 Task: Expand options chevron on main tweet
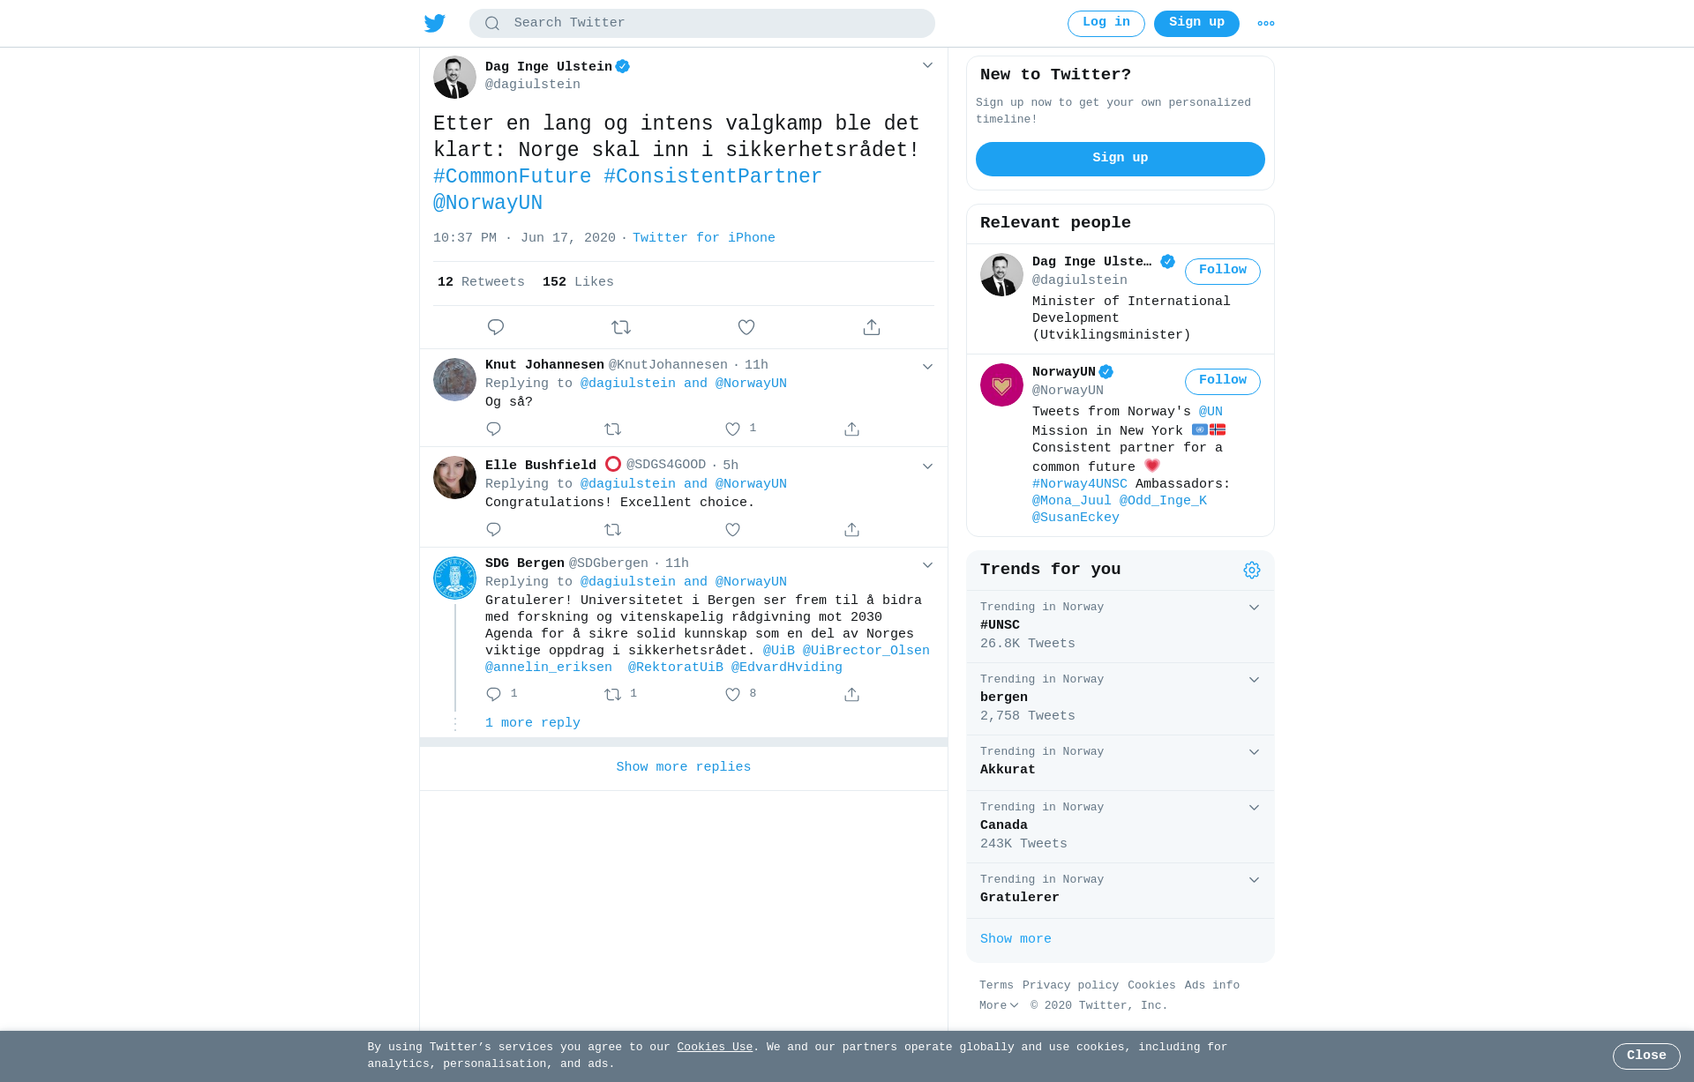tap(927, 65)
